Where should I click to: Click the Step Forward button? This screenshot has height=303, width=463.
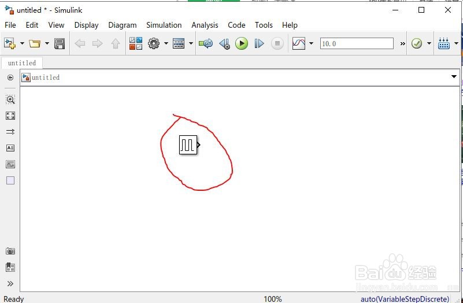[259, 44]
